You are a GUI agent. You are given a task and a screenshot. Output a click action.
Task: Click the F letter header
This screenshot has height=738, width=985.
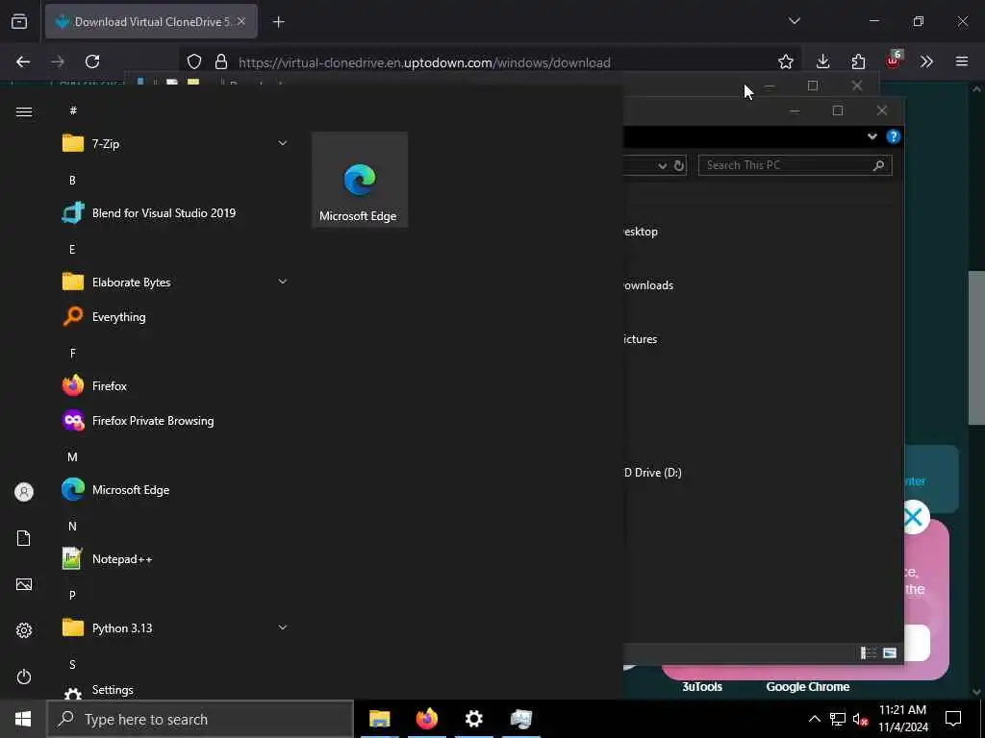[73, 354]
